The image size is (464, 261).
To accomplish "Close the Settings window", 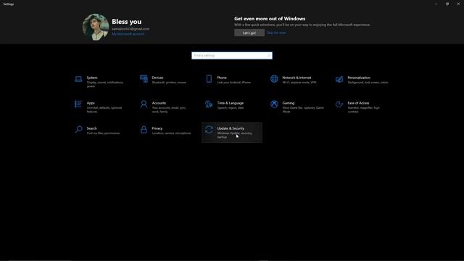I will coord(458,4).
